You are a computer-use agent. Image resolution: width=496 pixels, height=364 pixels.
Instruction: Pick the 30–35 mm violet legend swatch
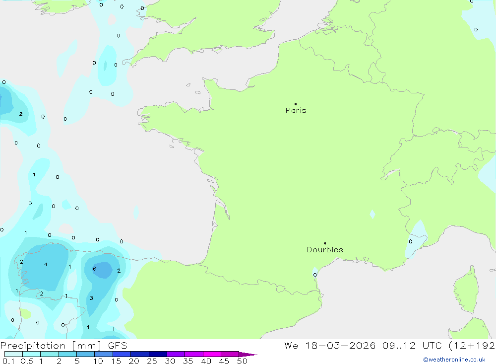click(x=176, y=354)
